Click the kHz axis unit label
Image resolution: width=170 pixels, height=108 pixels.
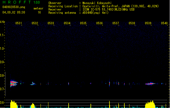click(x=2, y=22)
